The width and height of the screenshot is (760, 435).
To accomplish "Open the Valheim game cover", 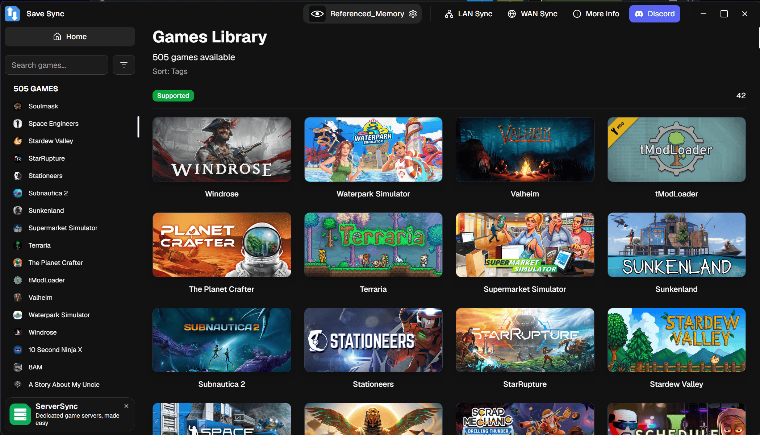I will coord(525,149).
